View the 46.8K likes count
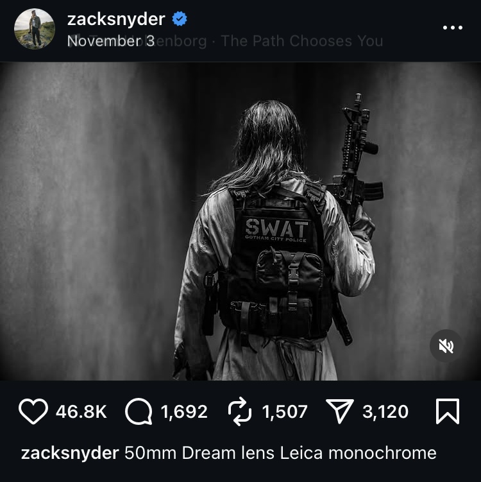The image size is (481, 482). pyautogui.click(x=81, y=411)
